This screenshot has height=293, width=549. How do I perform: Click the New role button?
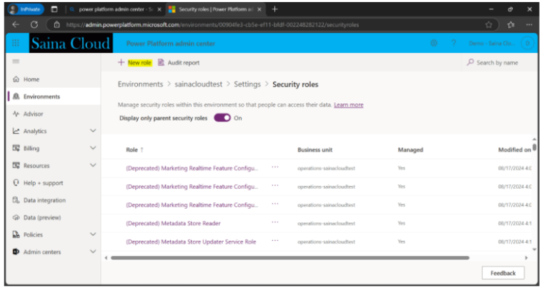(135, 63)
